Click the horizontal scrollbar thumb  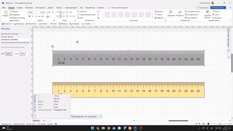coord(178,121)
